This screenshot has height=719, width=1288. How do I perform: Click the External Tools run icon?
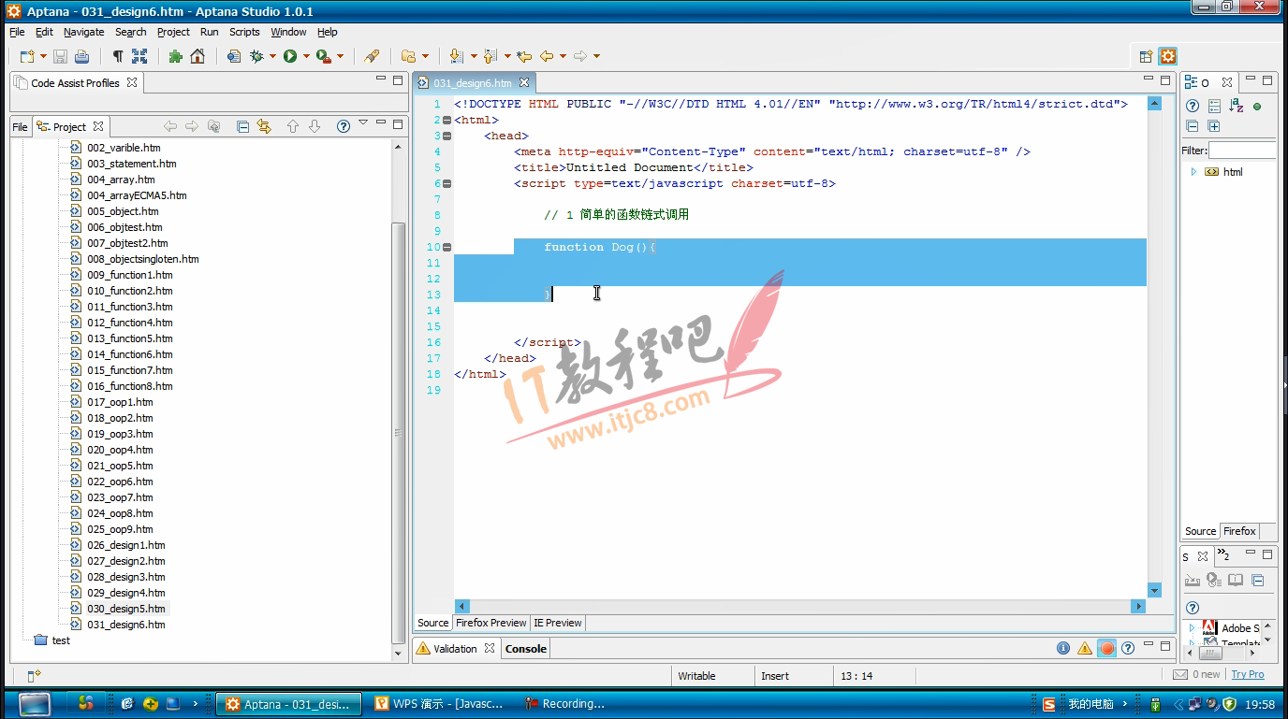click(323, 56)
